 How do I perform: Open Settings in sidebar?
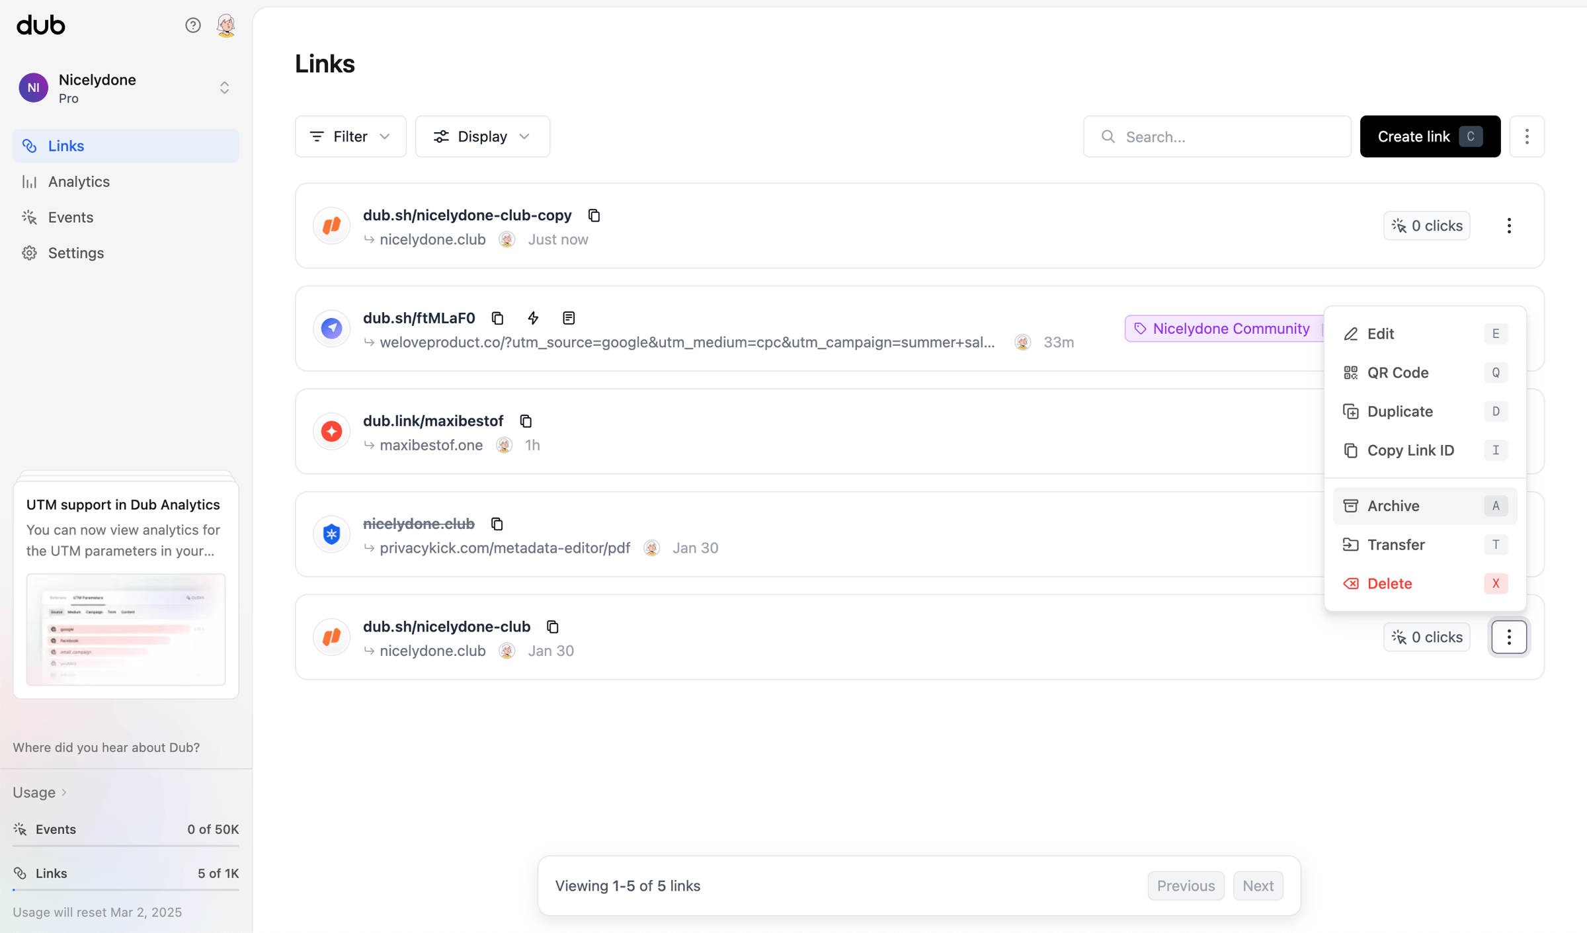[126, 253]
